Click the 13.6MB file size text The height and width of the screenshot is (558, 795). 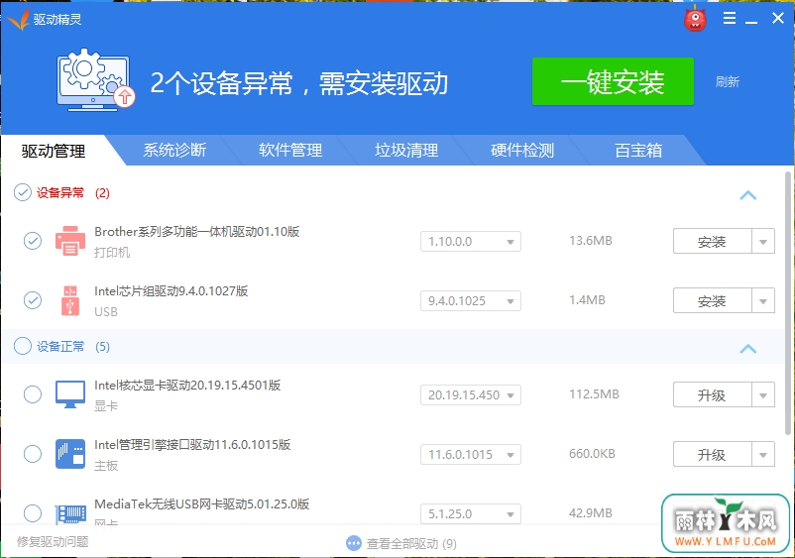590,240
